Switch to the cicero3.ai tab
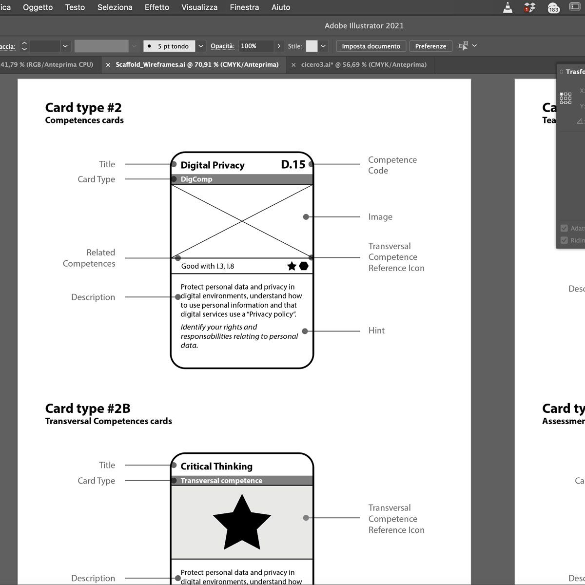 [364, 64]
